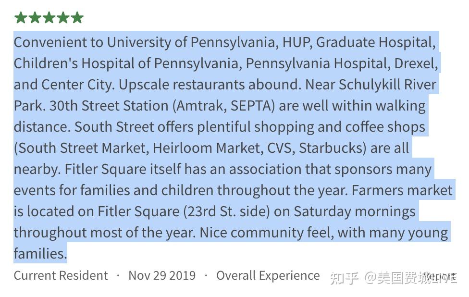The height and width of the screenshot is (297, 469).
Task: Click the fourth green rating star
Action: 63,17
